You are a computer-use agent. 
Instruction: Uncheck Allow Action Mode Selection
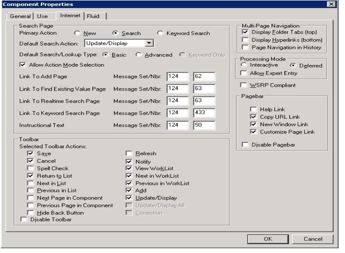(x=23, y=65)
